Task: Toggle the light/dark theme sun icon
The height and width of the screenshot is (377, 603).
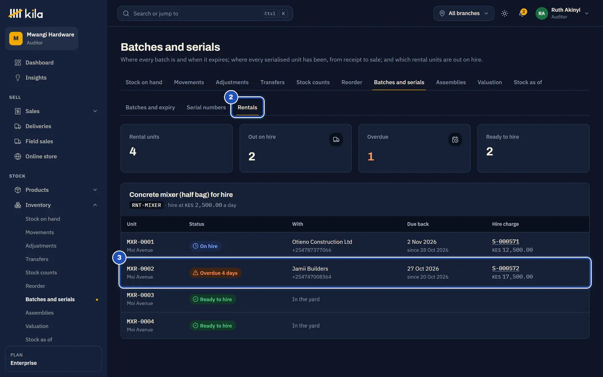Action: click(505, 13)
